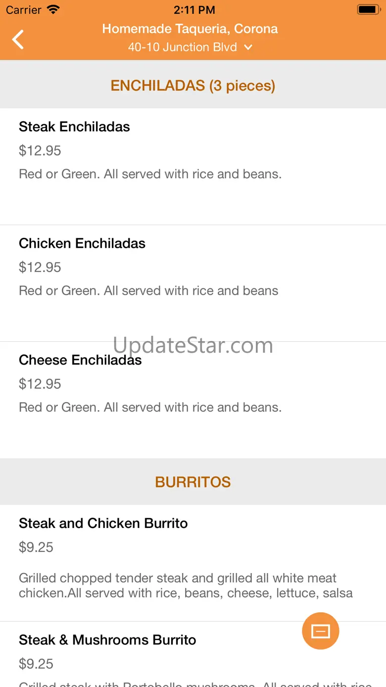Viewport: 386px width, 687px height.
Task: Tap the Cheese Enchiladas description text
Action: [x=150, y=408]
